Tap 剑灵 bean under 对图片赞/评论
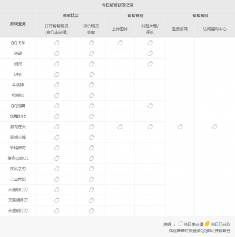Screen dimensions: 235x237 (x=150, y=64)
